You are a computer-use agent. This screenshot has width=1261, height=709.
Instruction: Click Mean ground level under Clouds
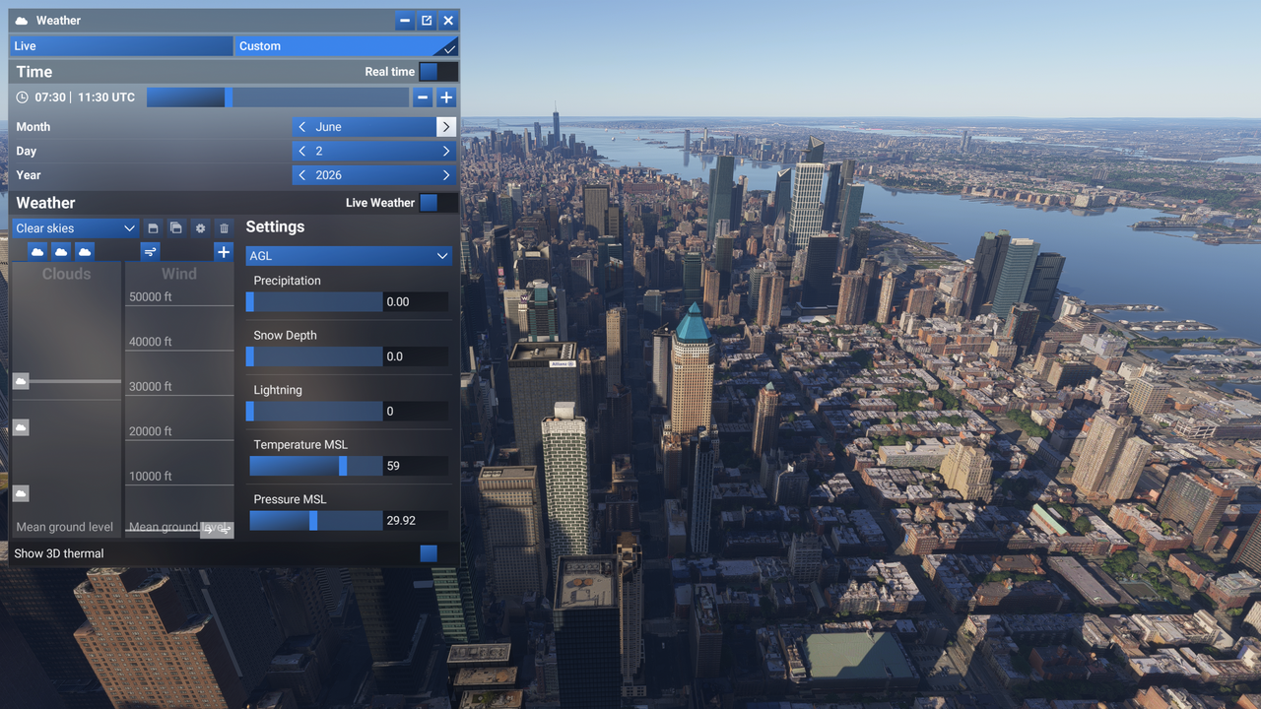point(65,527)
